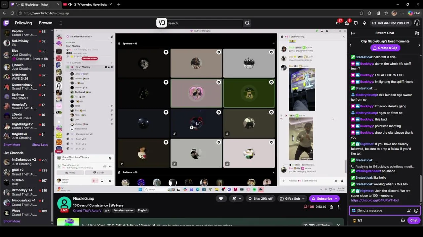Open the Grand Theft Auto V category link

(x=87, y=210)
